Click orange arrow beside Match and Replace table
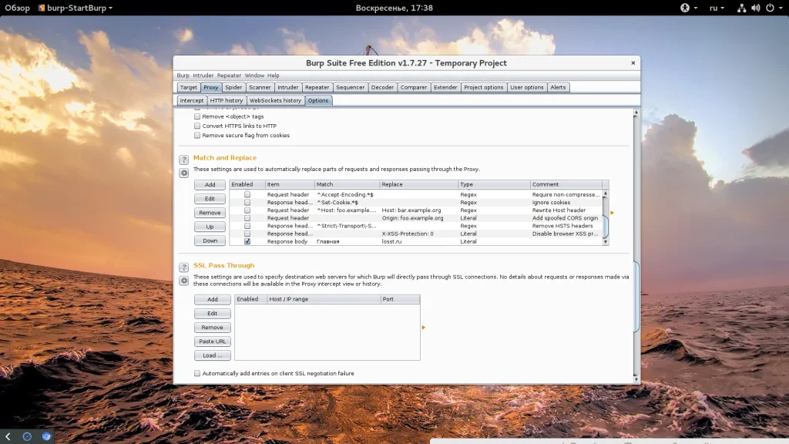 [x=613, y=213]
